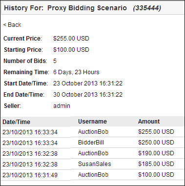
Task: Click SusanSales username in bid history
Action: (x=94, y=164)
